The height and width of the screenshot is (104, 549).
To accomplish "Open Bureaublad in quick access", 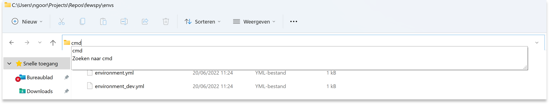I will [x=39, y=77].
